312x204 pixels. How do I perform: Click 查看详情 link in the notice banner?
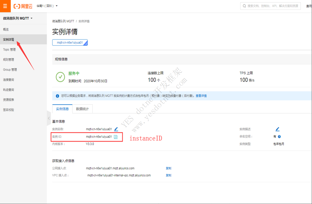coord(201,96)
